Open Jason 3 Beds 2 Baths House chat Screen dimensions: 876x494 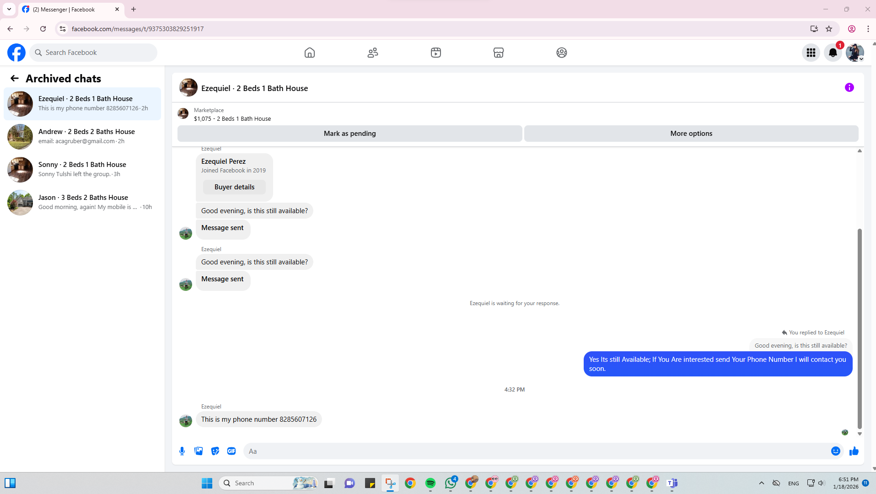[x=82, y=203]
